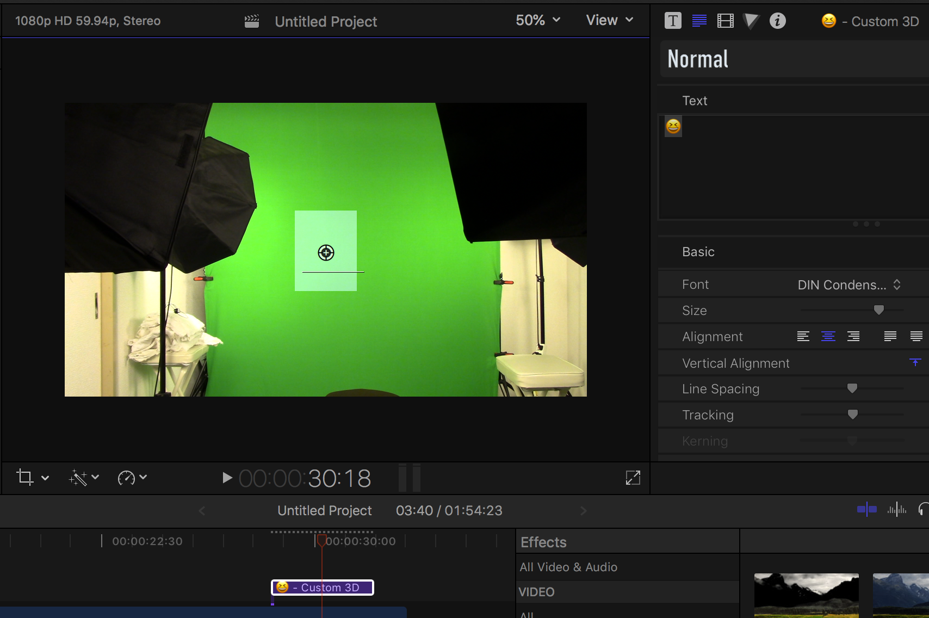The image size is (929, 618).
Task: Toggle the skimming button in timeline
Action: (x=866, y=510)
